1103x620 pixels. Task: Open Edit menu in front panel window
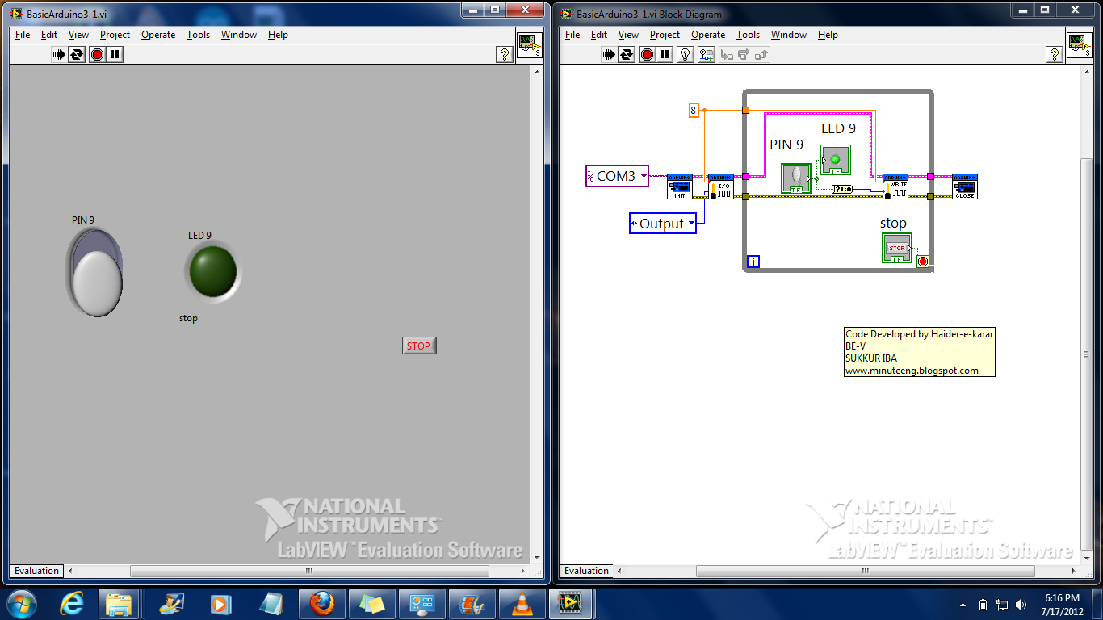pos(49,35)
